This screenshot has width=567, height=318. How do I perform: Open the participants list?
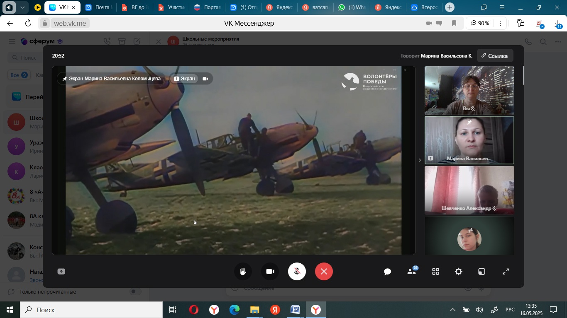coord(412,272)
